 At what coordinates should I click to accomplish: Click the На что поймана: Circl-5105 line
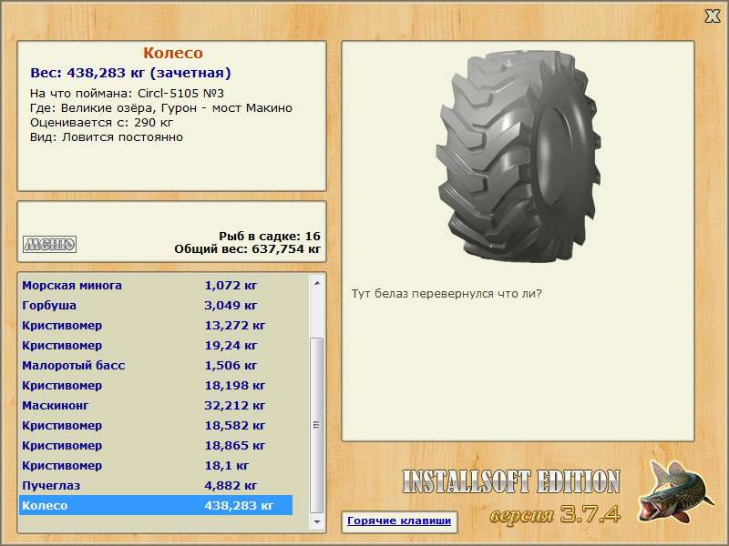(127, 94)
